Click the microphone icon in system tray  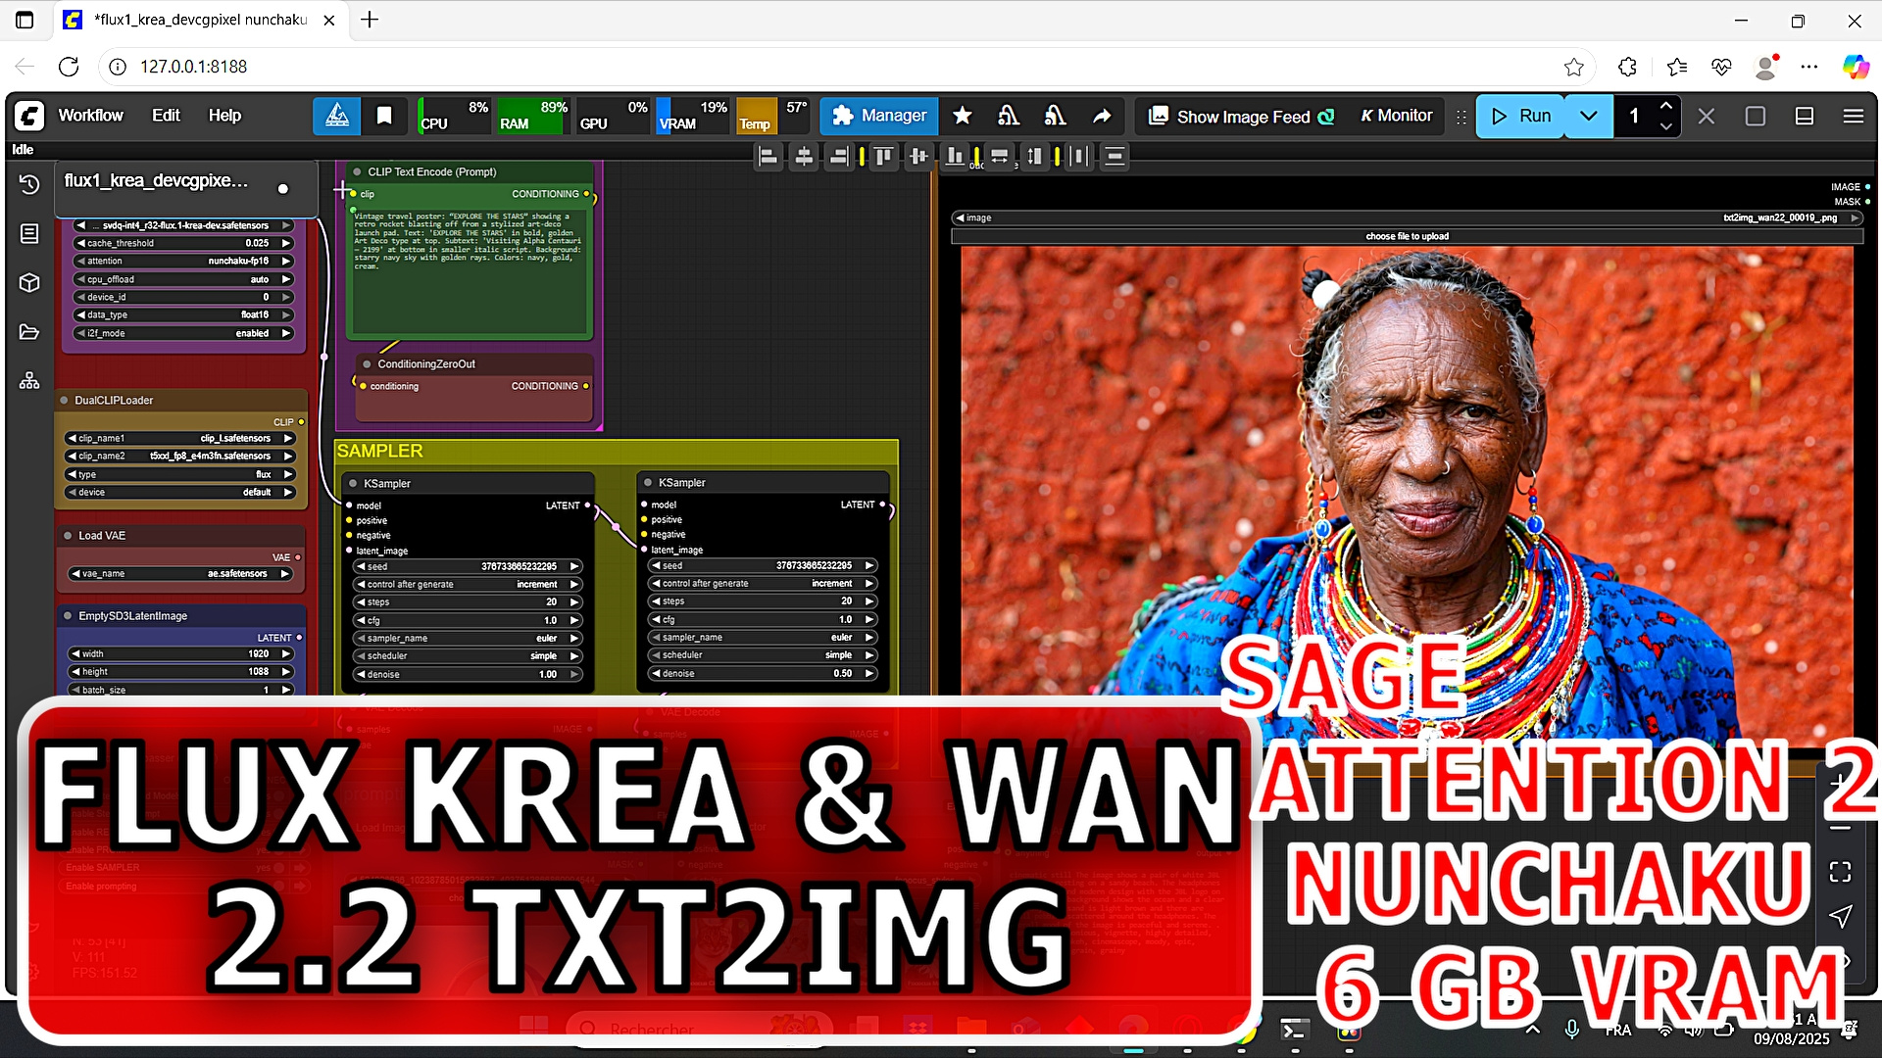tap(1572, 1030)
